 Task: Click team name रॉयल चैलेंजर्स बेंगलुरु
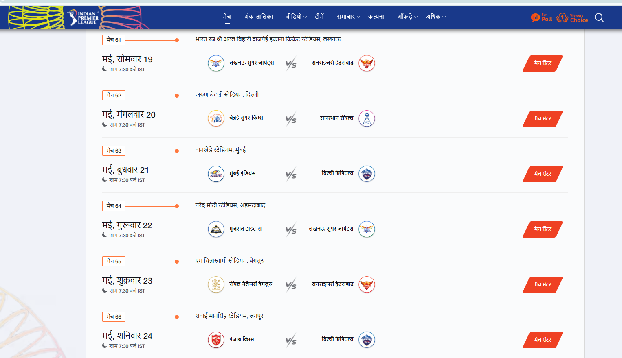coord(251,284)
